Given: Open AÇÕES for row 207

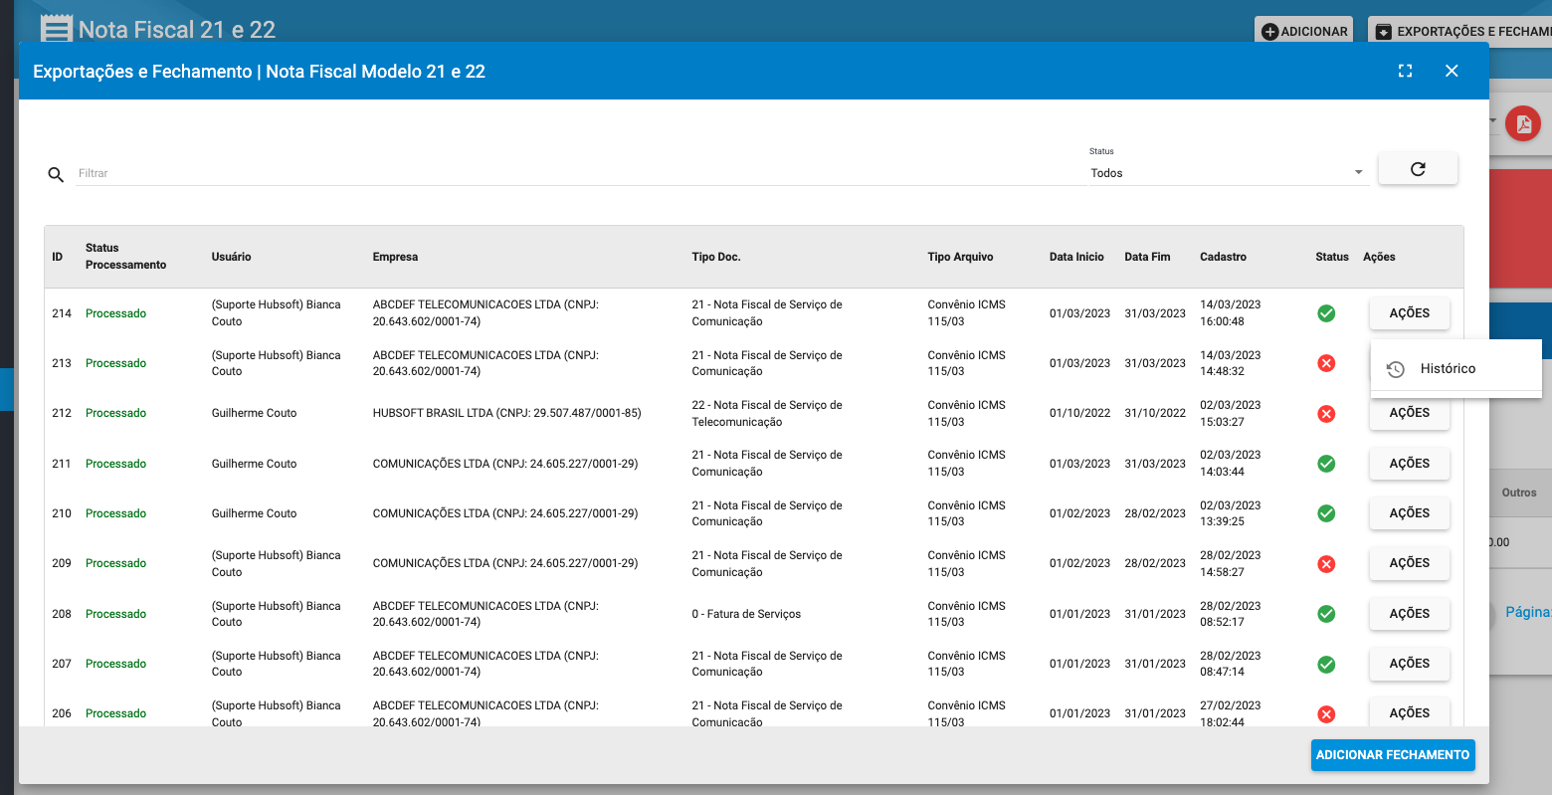Looking at the screenshot, I should (1409, 664).
